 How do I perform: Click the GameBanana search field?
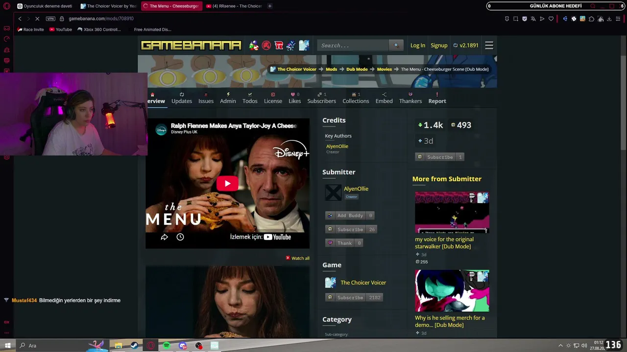(x=354, y=45)
